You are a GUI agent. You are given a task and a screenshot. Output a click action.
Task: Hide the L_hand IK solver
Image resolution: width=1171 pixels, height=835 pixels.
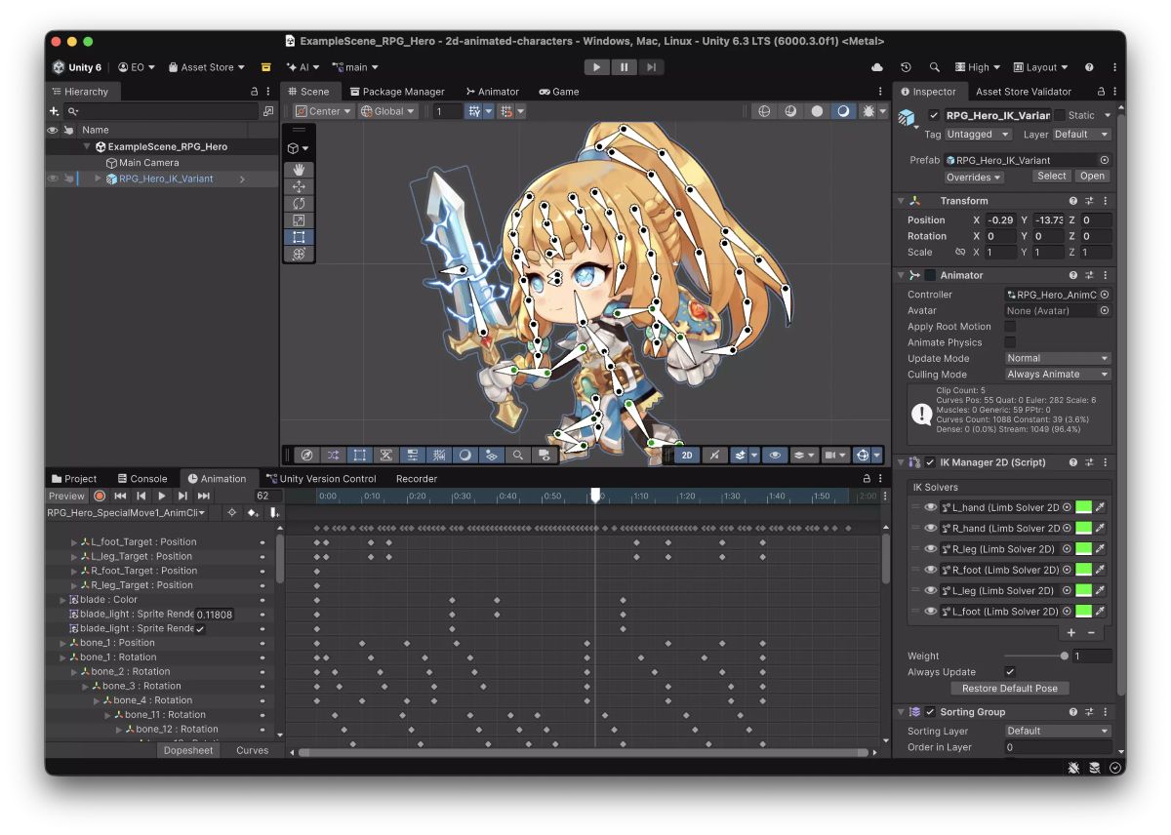pyautogui.click(x=930, y=507)
